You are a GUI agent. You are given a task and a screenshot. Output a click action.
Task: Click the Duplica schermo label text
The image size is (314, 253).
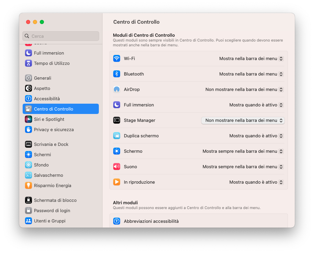pyautogui.click(x=141, y=136)
